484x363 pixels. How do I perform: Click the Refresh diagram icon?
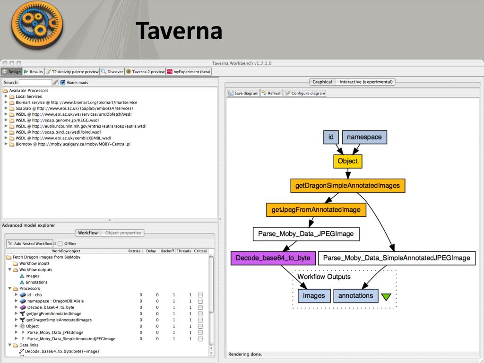(x=264, y=93)
